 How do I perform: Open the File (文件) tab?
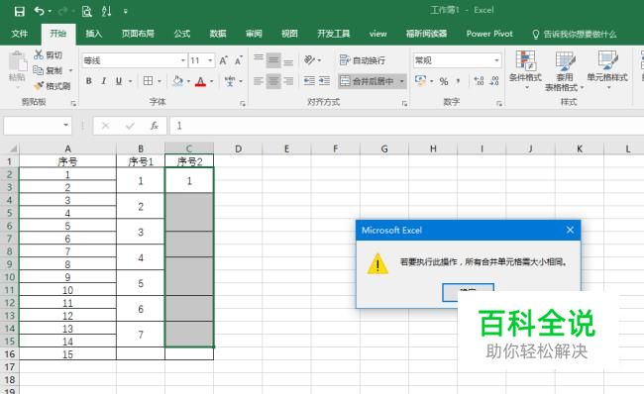pos(19,34)
